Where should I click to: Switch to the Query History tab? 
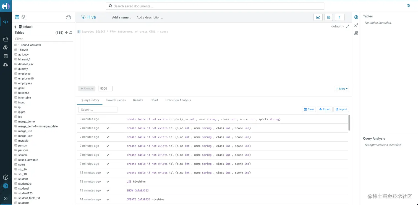[90, 100]
